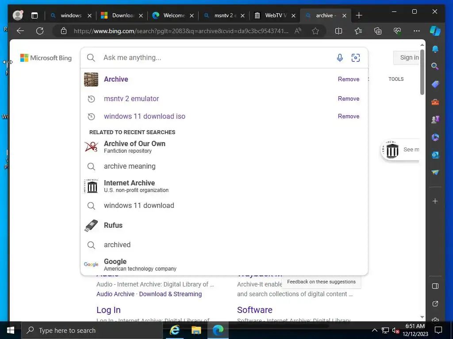453x339 pixels.
Task: Select msntv 2 emulator suggestion
Action: pyautogui.click(x=224, y=98)
